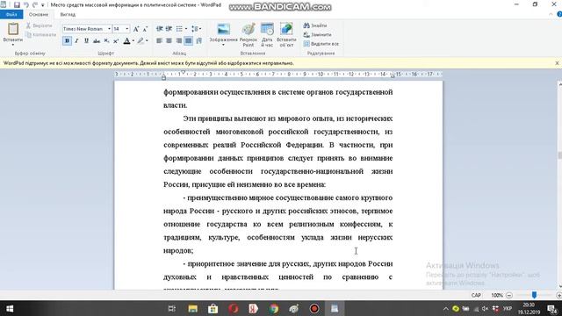Viewport: 562px width, 316px height.
Task: Shrink font size with the smaller A icon
Action: (145, 29)
